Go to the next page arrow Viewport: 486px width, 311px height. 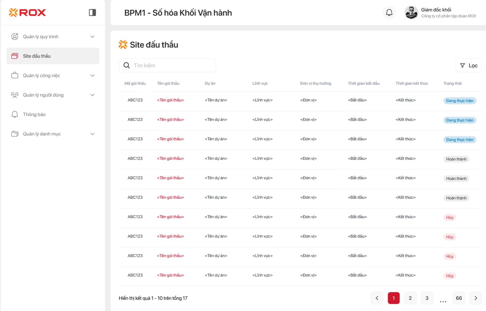(476, 298)
